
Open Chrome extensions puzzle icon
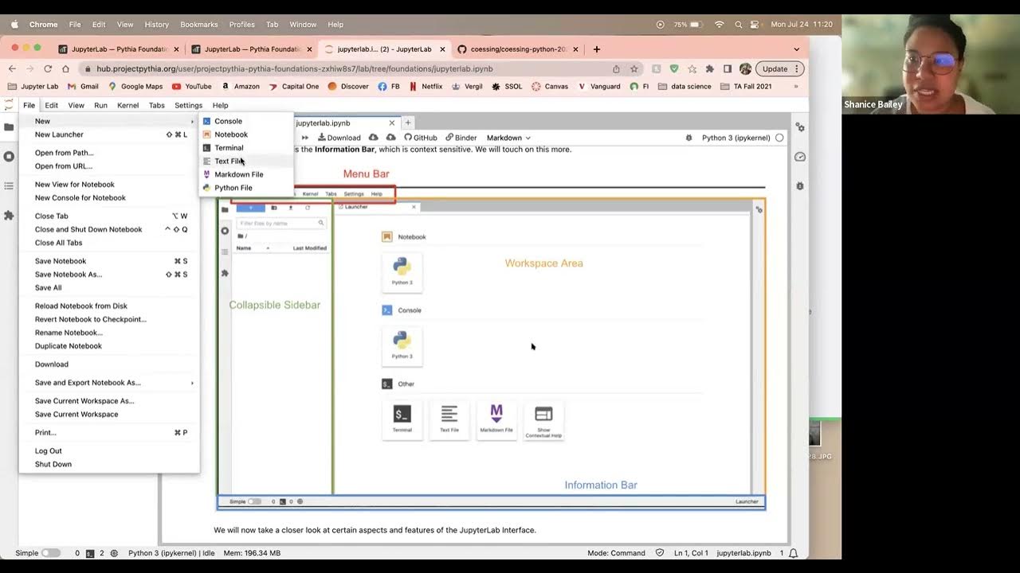(x=709, y=68)
